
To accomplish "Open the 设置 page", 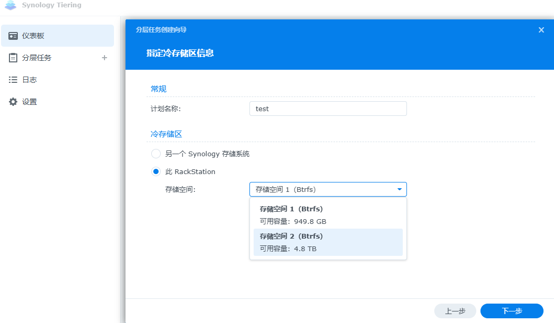I will click(29, 102).
